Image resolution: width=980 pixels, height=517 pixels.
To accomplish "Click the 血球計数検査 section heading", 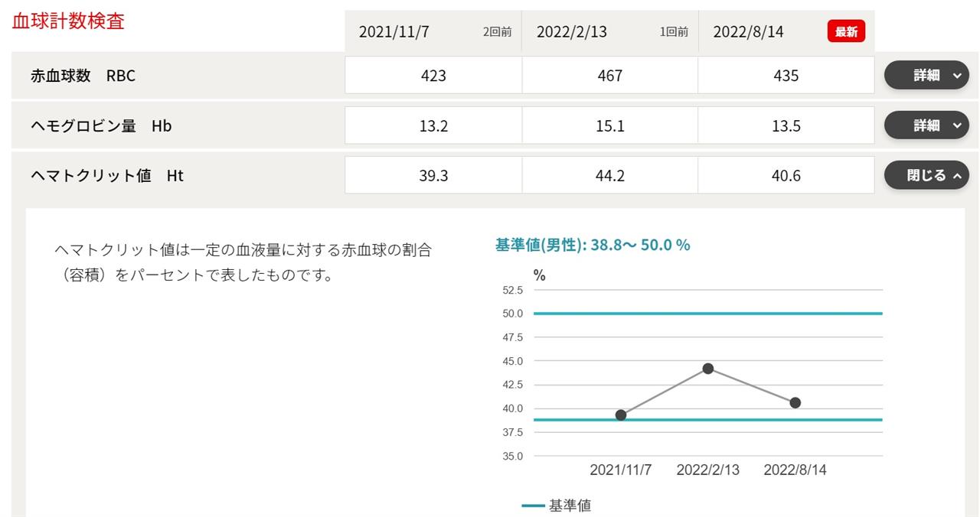I will point(68,21).
